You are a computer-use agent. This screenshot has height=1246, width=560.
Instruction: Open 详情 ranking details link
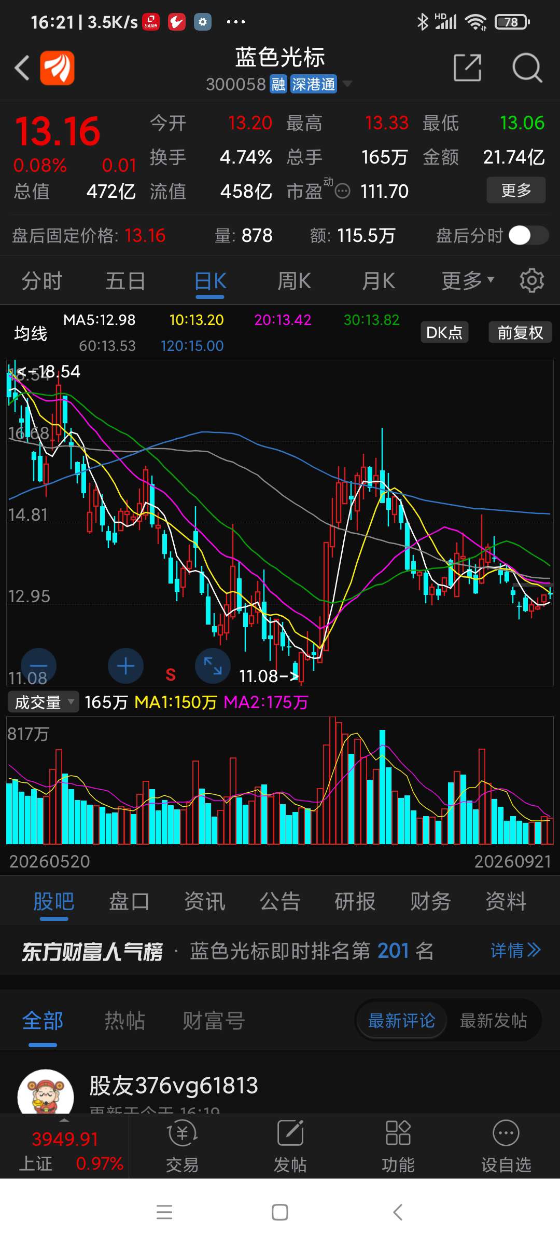pyautogui.click(x=515, y=950)
